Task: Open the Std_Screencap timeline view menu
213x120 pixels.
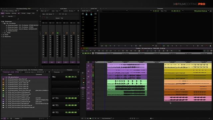Action: click(106, 119)
